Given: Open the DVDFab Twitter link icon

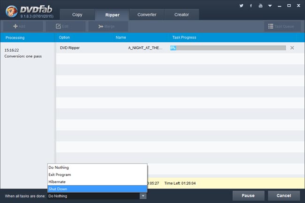Looking at the screenshot, I should [241, 6].
